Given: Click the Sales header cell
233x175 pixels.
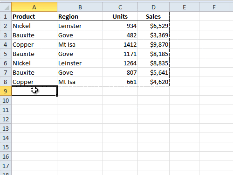Looking at the screenshot, I should tap(153, 16).
